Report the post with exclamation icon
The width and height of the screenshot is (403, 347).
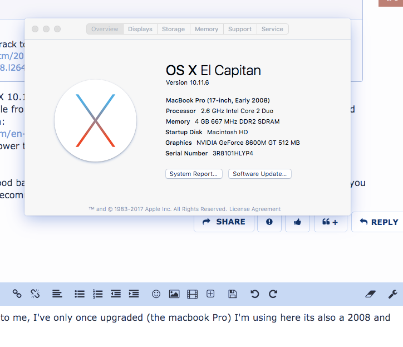(x=269, y=222)
